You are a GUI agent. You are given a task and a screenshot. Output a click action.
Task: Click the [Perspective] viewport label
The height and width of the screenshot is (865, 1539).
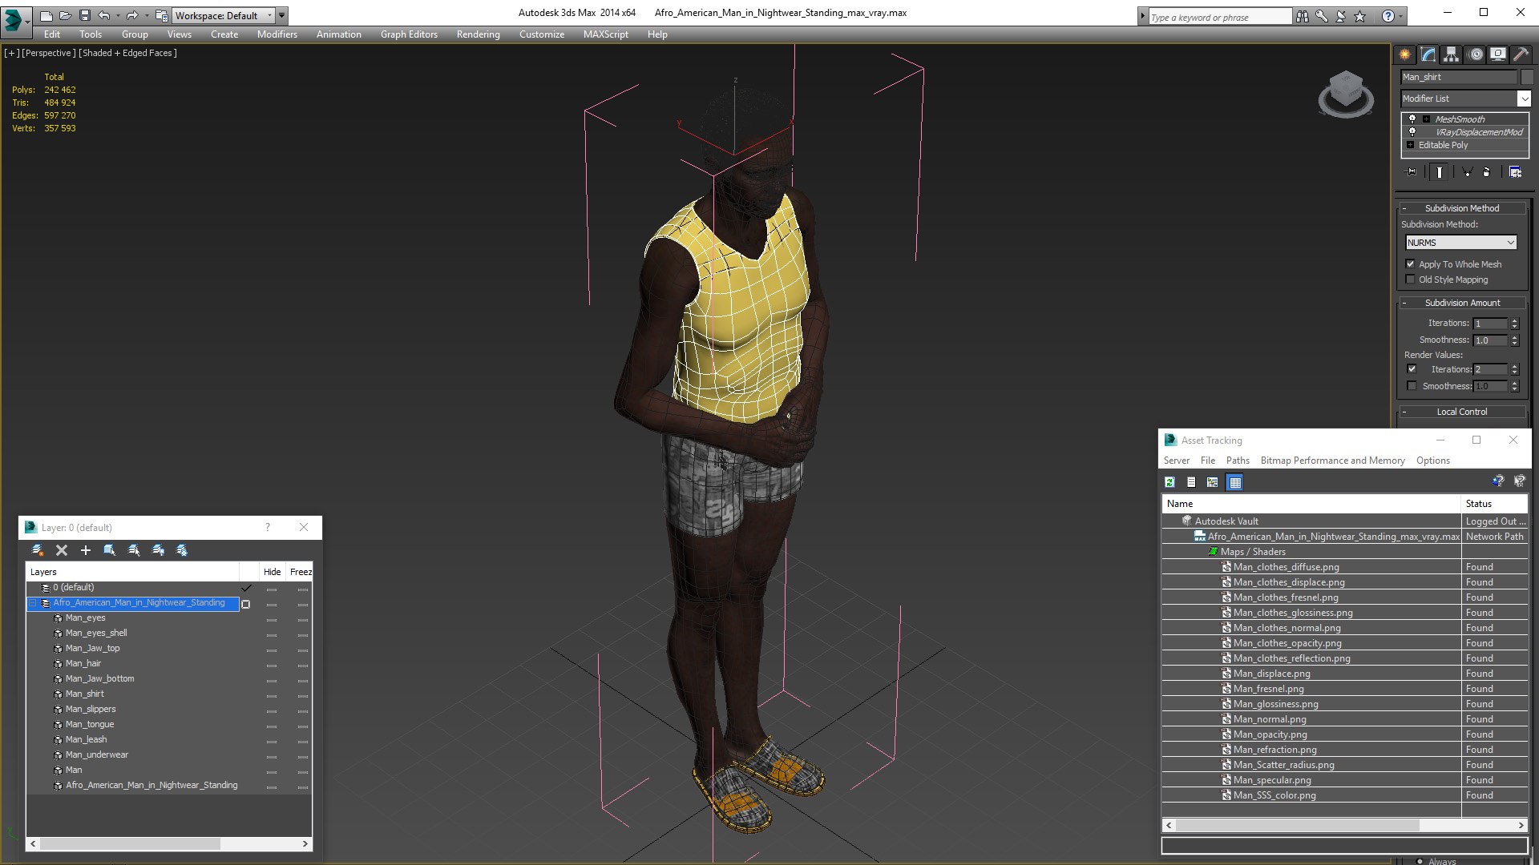pyautogui.click(x=49, y=53)
